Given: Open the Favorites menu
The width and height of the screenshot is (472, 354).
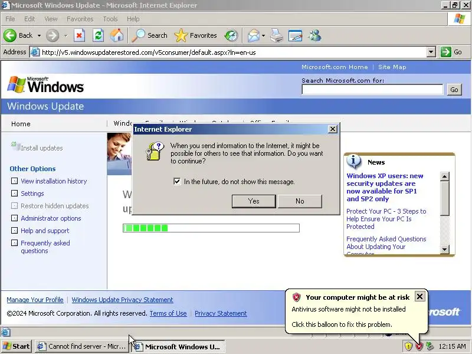Looking at the screenshot, I should (x=80, y=19).
